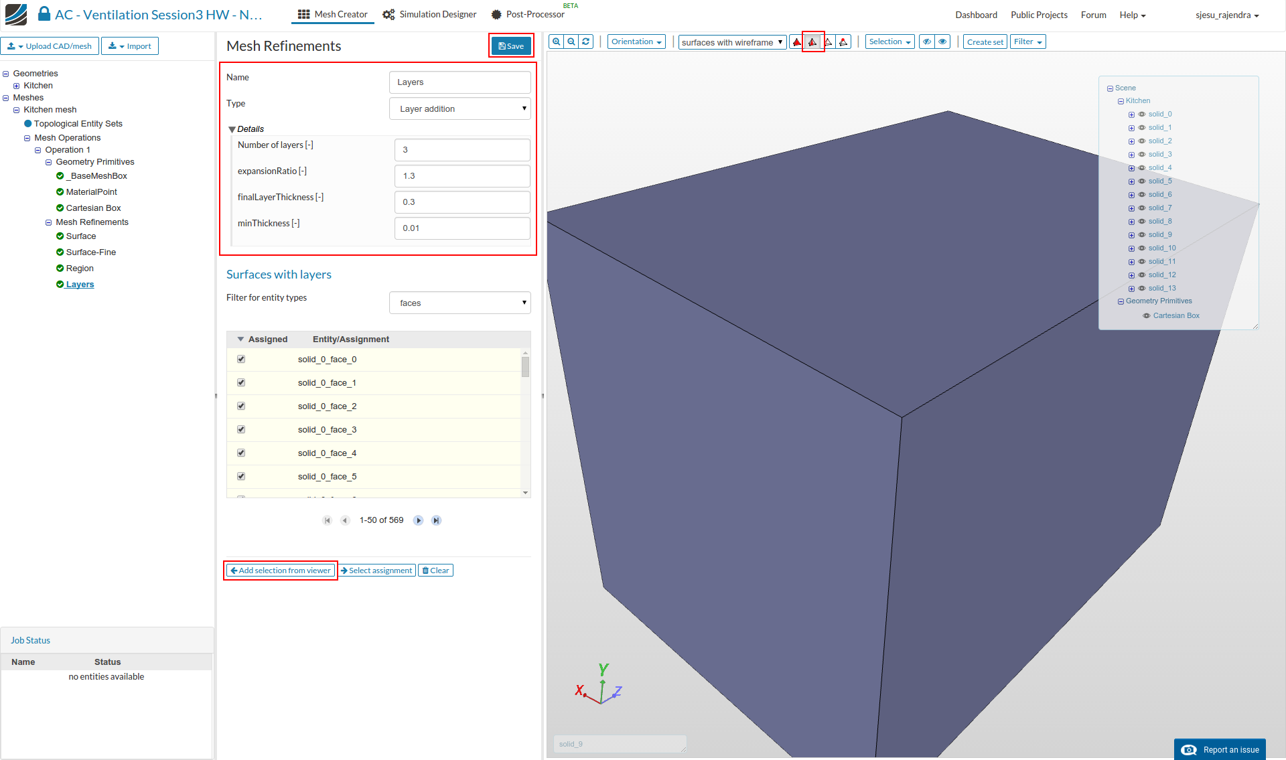Jump to last page of entity list
This screenshot has height=760, width=1286.
436,520
